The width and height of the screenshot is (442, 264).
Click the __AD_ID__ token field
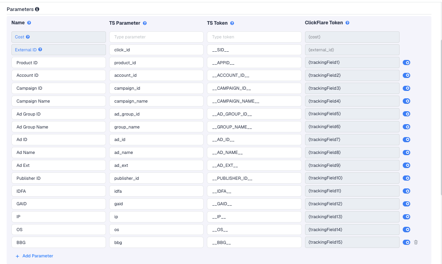(x=254, y=140)
